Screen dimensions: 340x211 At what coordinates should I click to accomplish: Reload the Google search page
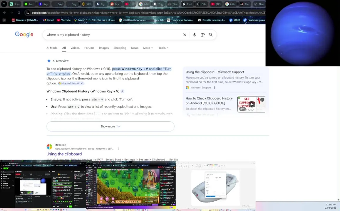[x=19, y=13]
